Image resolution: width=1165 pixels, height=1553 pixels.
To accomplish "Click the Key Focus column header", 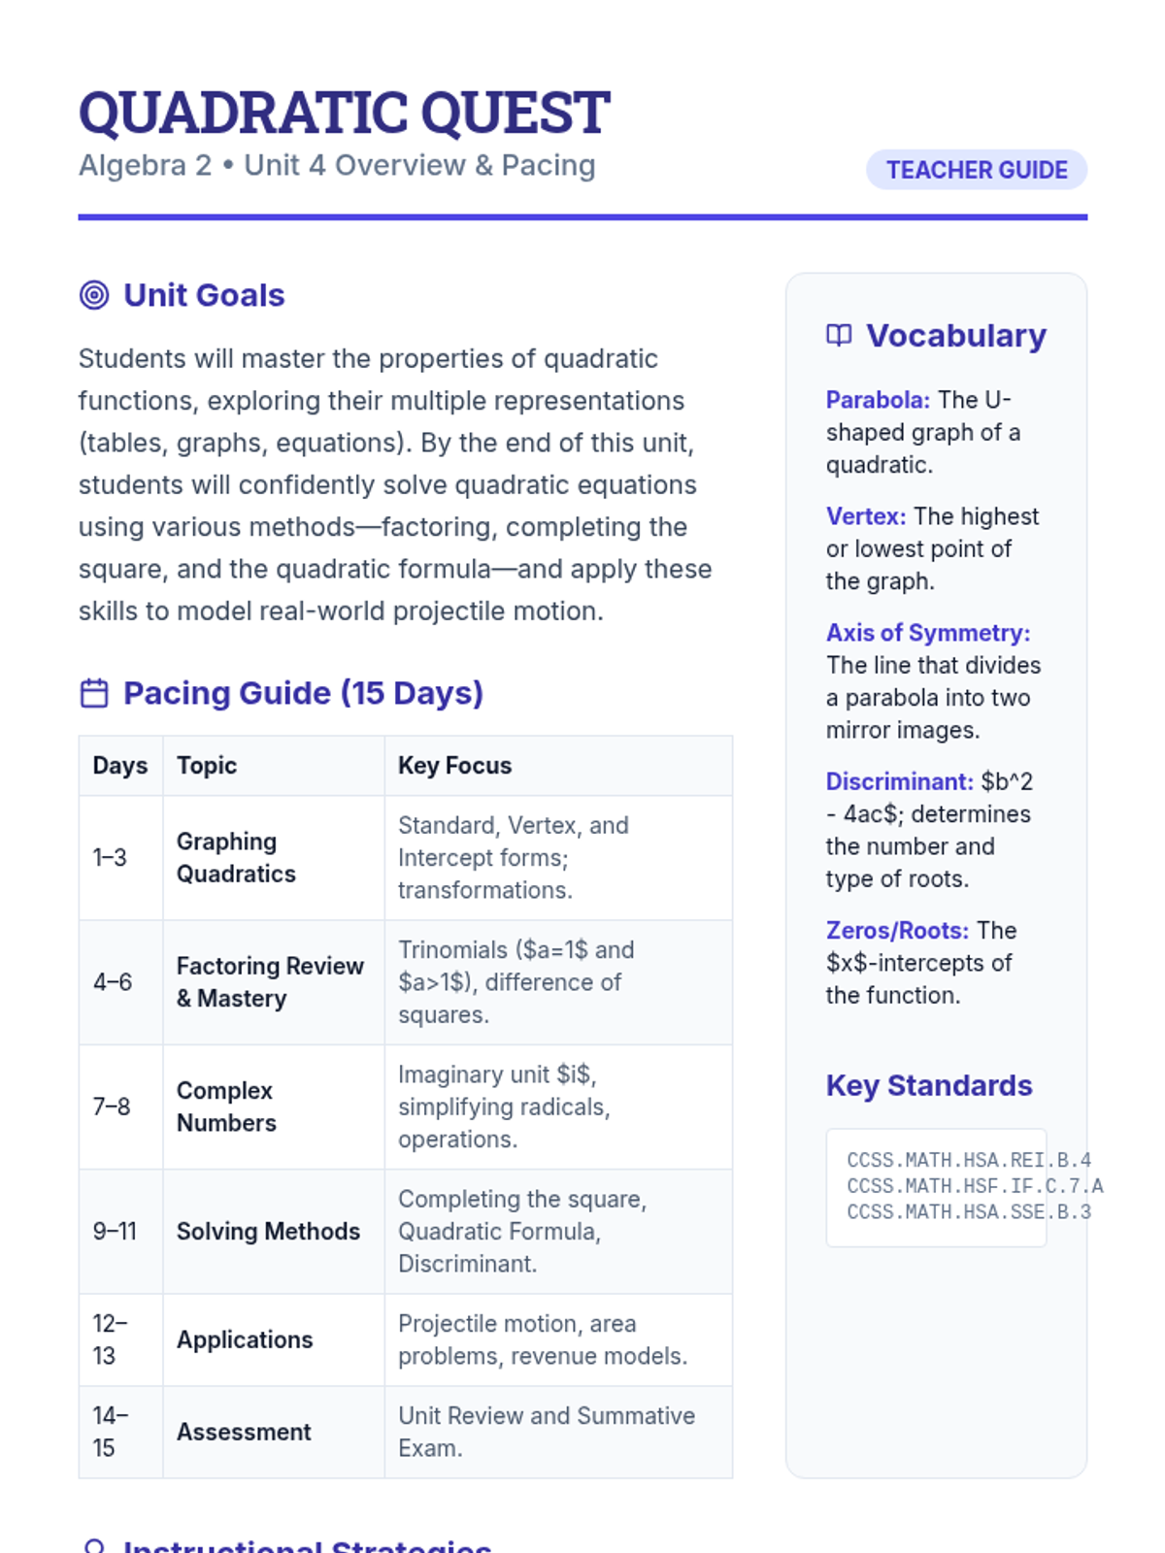I will tap(454, 766).
